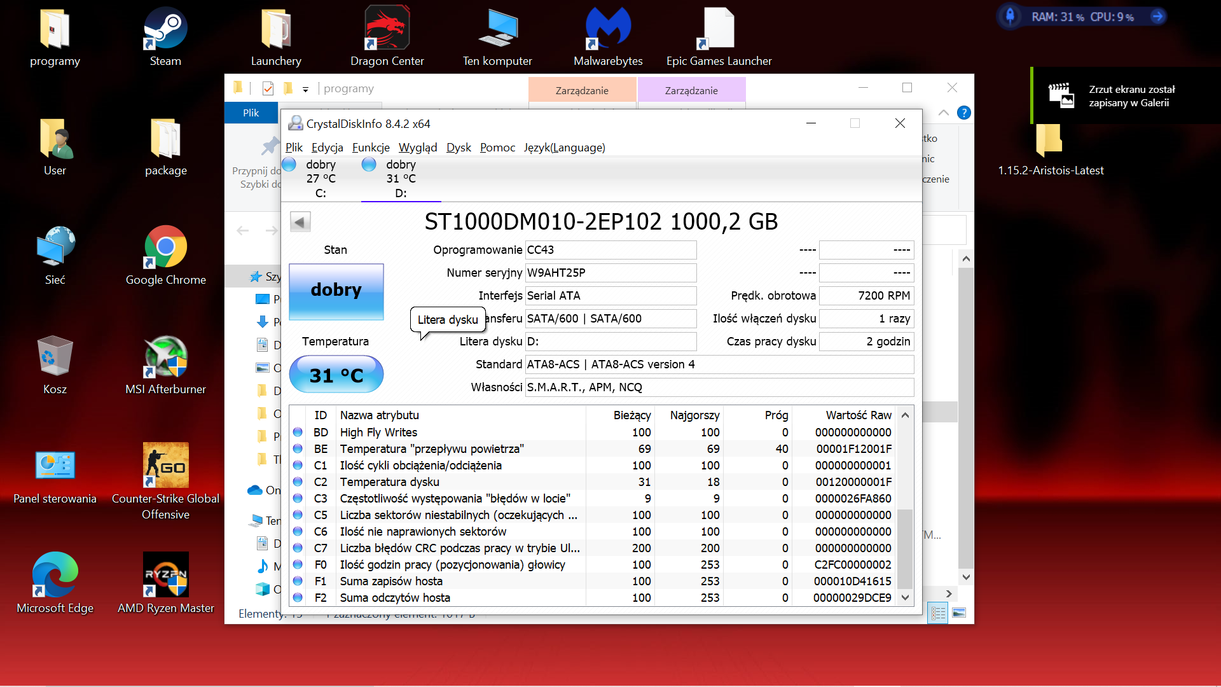Viewport: 1221px width, 687px height.
Task: Launch Steam from the desktop
Action: pos(165,37)
